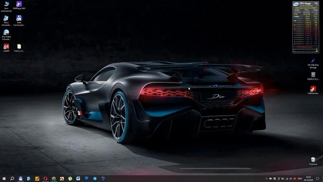Switch the ENG input language indicator
323x182 pixels.
(300, 178)
